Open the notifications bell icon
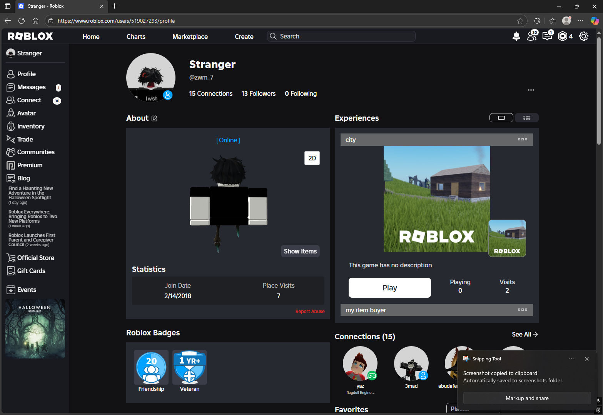Image resolution: width=603 pixels, height=415 pixels. tap(516, 36)
